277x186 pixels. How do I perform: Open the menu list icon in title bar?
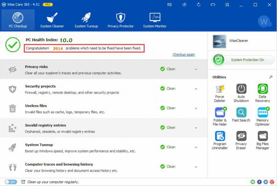pos(227,5)
